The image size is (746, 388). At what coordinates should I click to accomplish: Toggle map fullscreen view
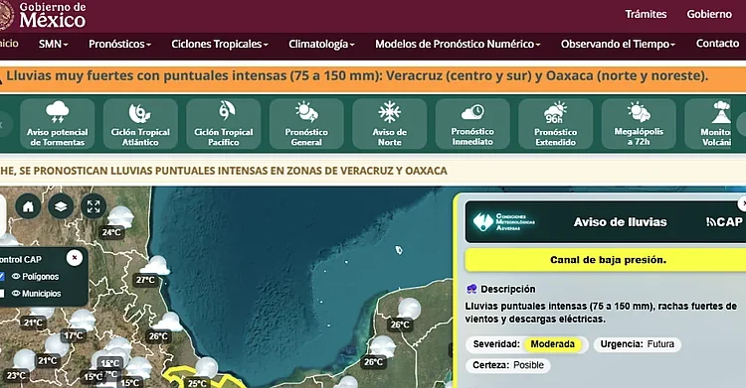(x=93, y=206)
